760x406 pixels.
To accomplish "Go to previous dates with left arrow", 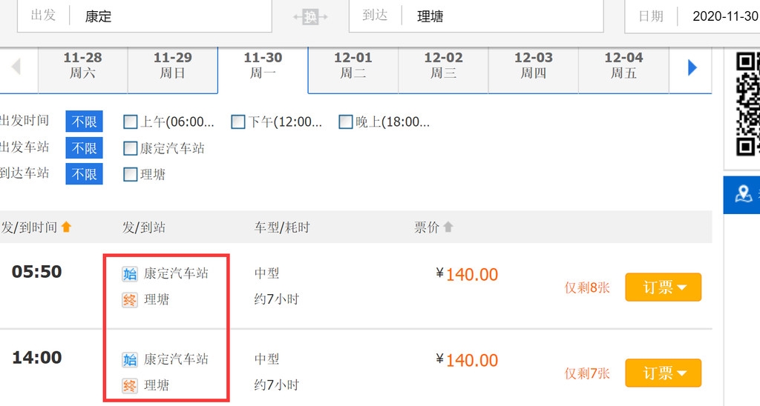I will [x=16, y=66].
